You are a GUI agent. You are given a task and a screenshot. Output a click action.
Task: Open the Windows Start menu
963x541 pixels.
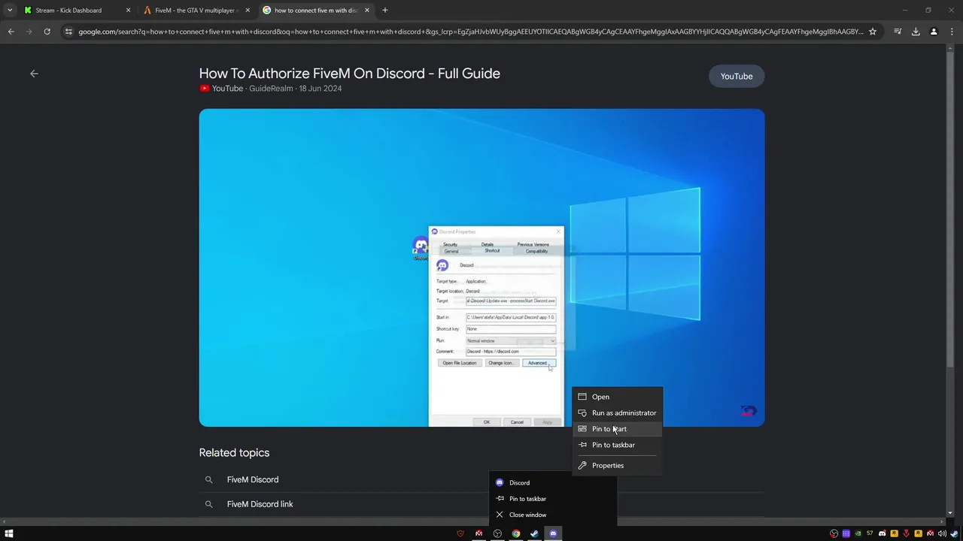point(9,533)
